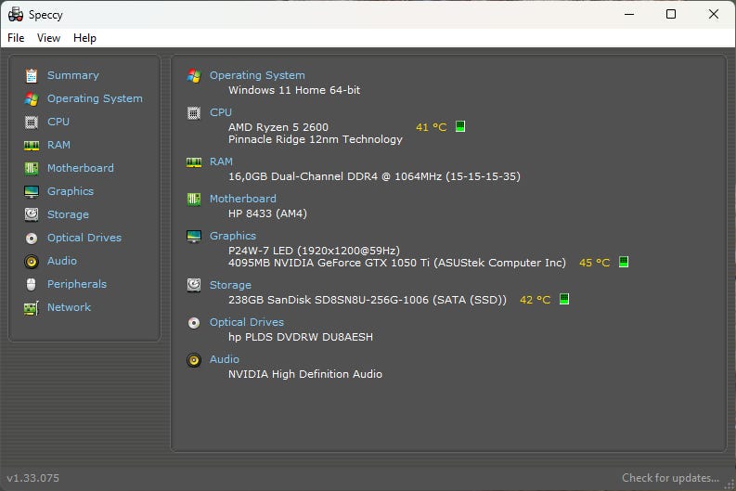This screenshot has height=491, width=736.
Task: Click the Windows flag icon in summary panel
Action: tap(194, 75)
